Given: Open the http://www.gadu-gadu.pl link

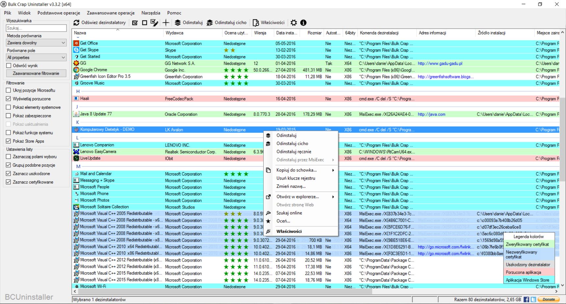Looking at the screenshot, I should coord(440,63).
